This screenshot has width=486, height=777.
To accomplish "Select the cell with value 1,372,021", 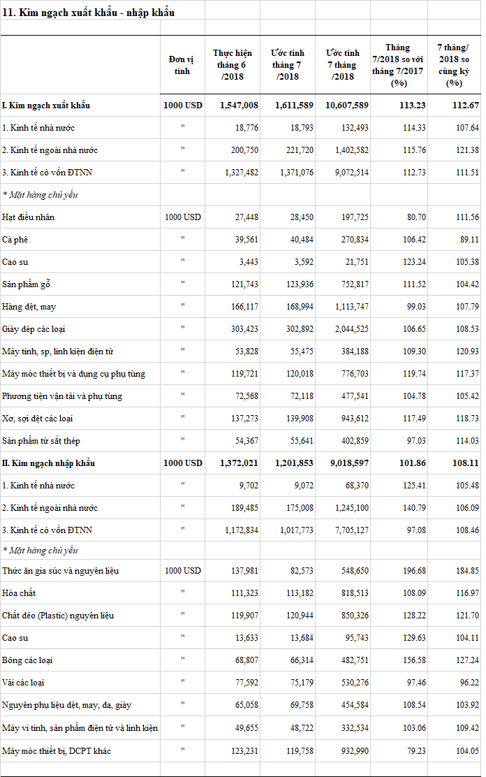I will [238, 463].
